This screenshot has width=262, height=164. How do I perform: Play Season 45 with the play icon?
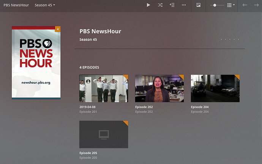tap(148, 5)
